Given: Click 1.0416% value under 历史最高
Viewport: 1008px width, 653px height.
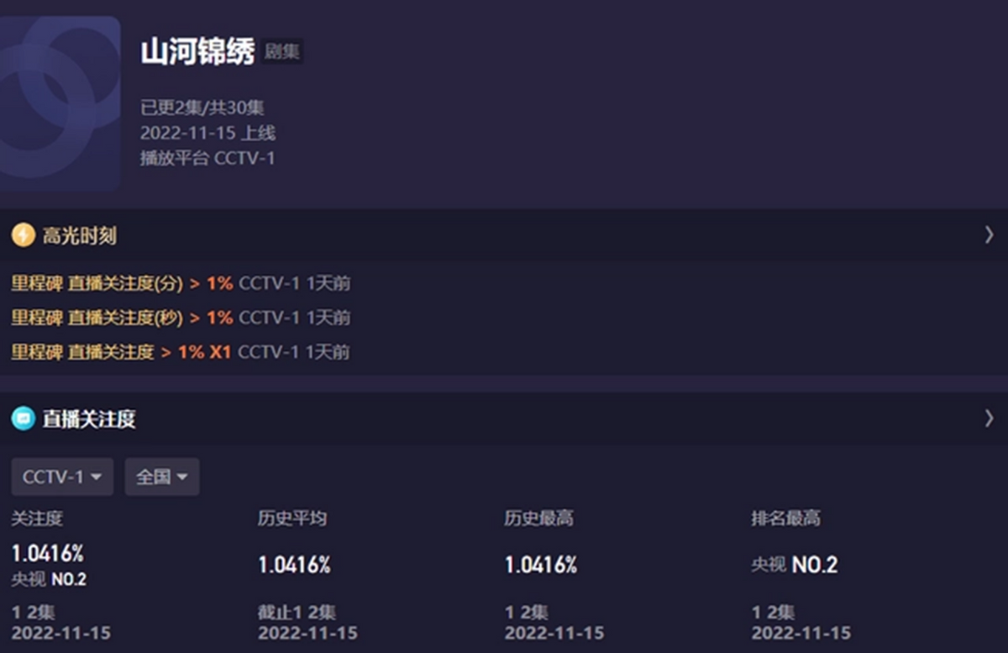Looking at the screenshot, I should pos(540,565).
